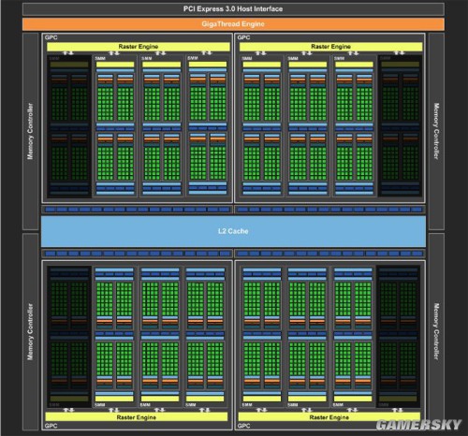Click the GPC label in top-left cluster
Viewport: 468px width, 436px height.
[51, 37]
